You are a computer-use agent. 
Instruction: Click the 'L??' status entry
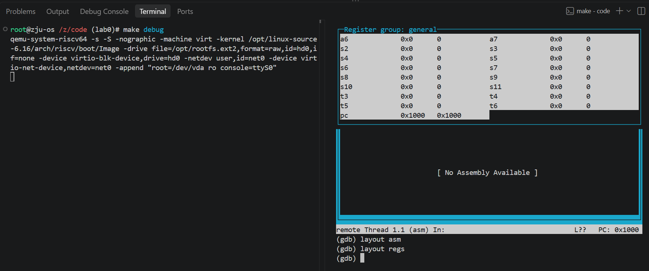point(580,230)
